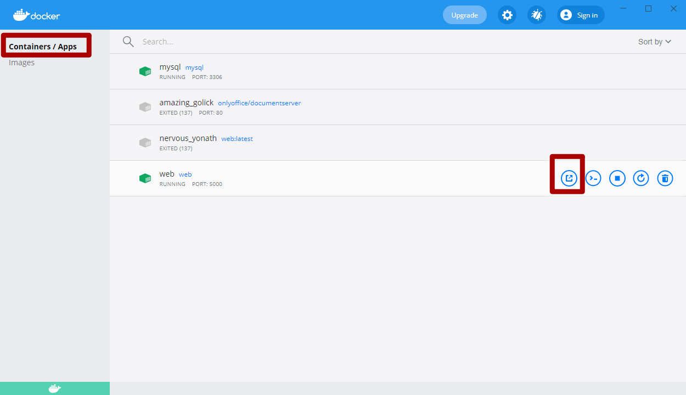Minimize the Docker window
Image resolution: width=686 pixels, height=395 pixels.
click(x=623, y=9)
